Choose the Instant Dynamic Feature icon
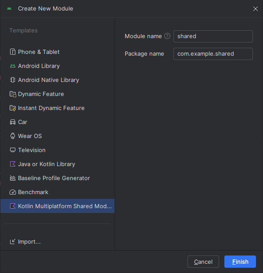 (13, 108)
